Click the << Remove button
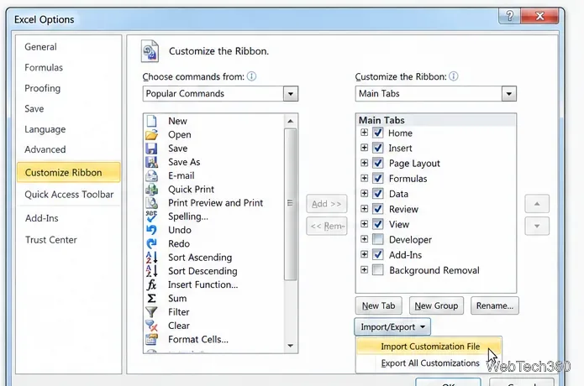584x386 pixels. click(x=327, y=226)
